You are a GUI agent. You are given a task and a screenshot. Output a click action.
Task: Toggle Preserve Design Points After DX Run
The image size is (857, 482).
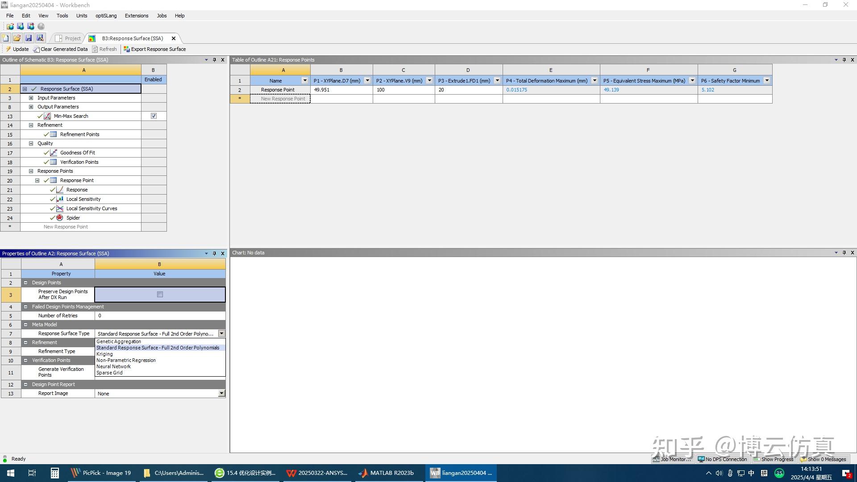160,295
